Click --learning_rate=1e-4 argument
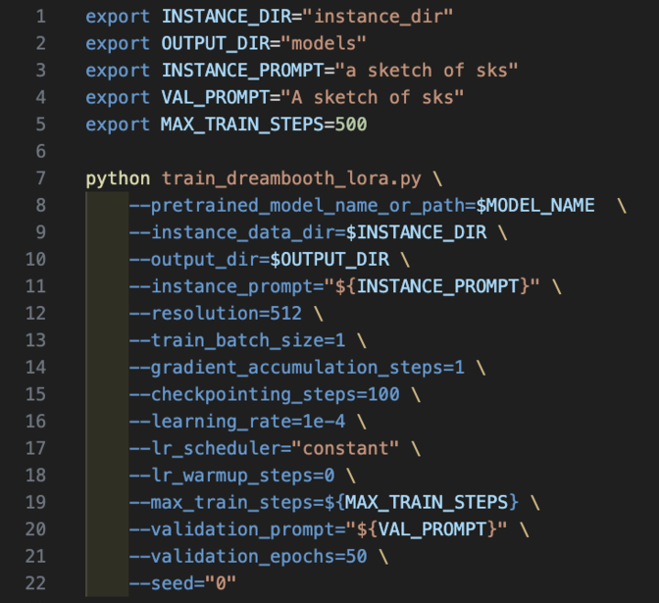Viewport: 659px width, 603px height. click(x=237, y=421)
